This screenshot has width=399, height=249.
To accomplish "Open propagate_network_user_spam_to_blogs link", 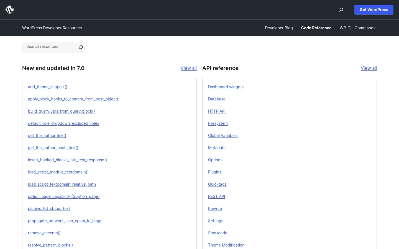I will pyautogui.click(x=65, y=221).
